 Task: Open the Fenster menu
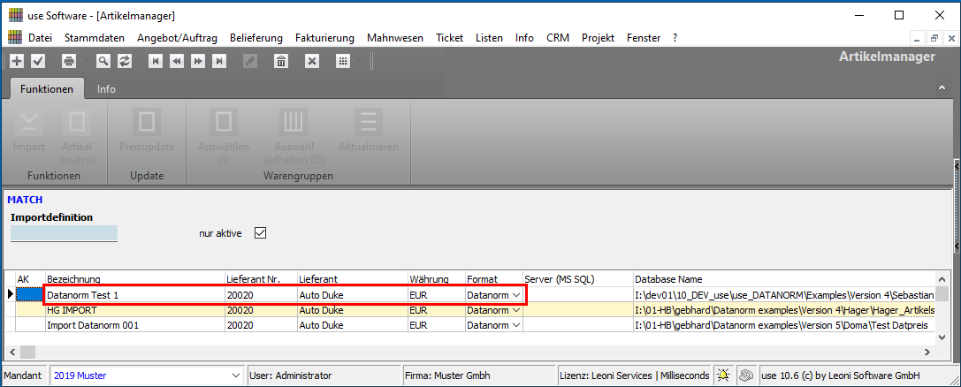click(x=644, y=38)
